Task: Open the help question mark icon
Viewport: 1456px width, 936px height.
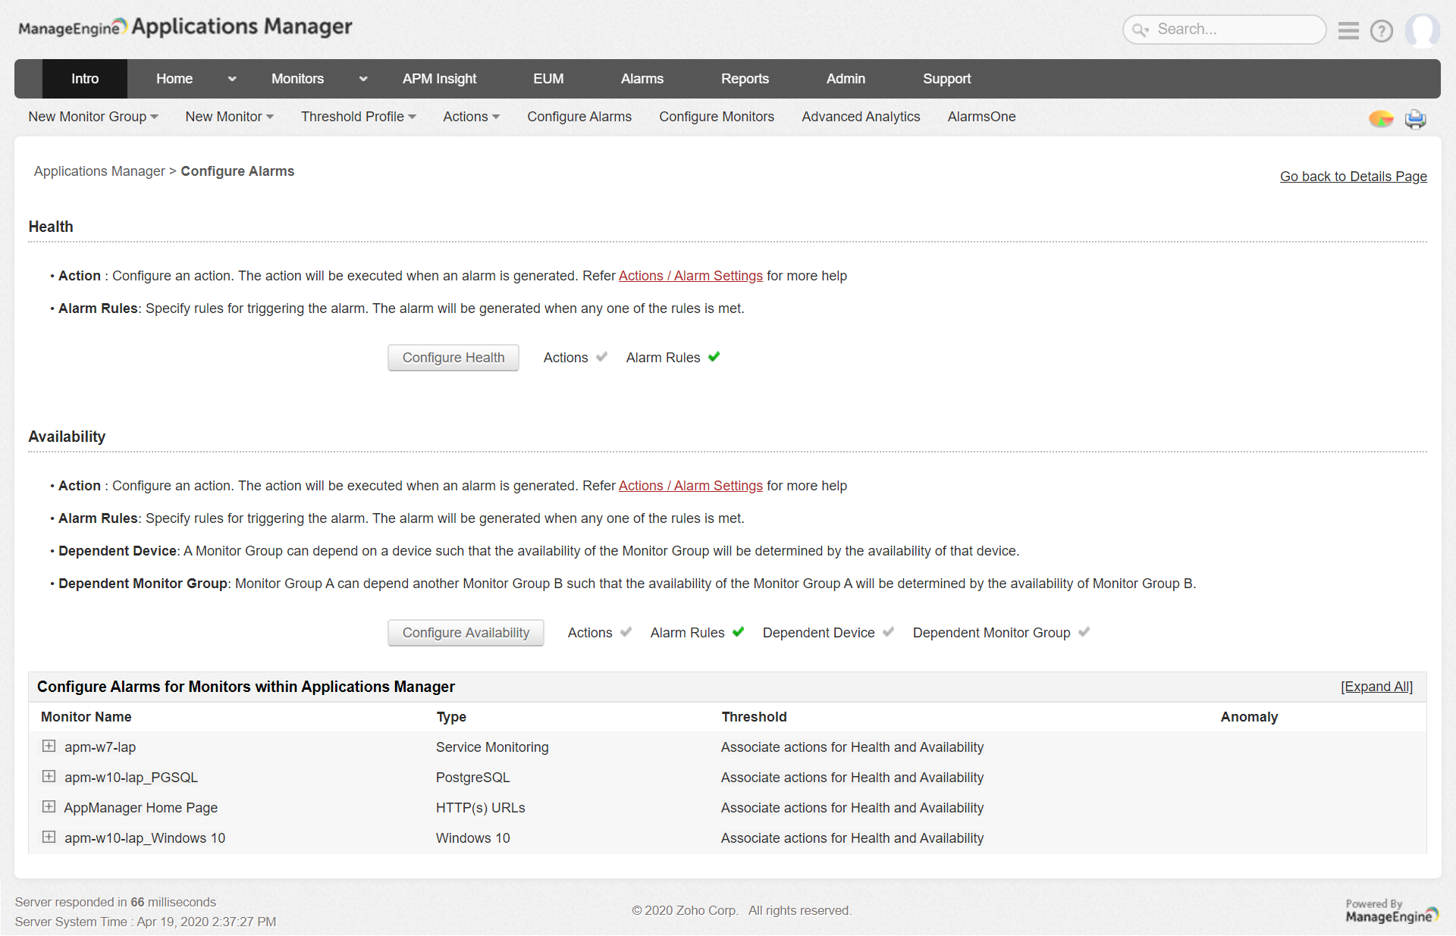Action: pos(1381,31)
